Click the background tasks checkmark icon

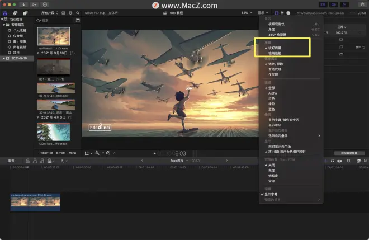click(x=45, y=4)
